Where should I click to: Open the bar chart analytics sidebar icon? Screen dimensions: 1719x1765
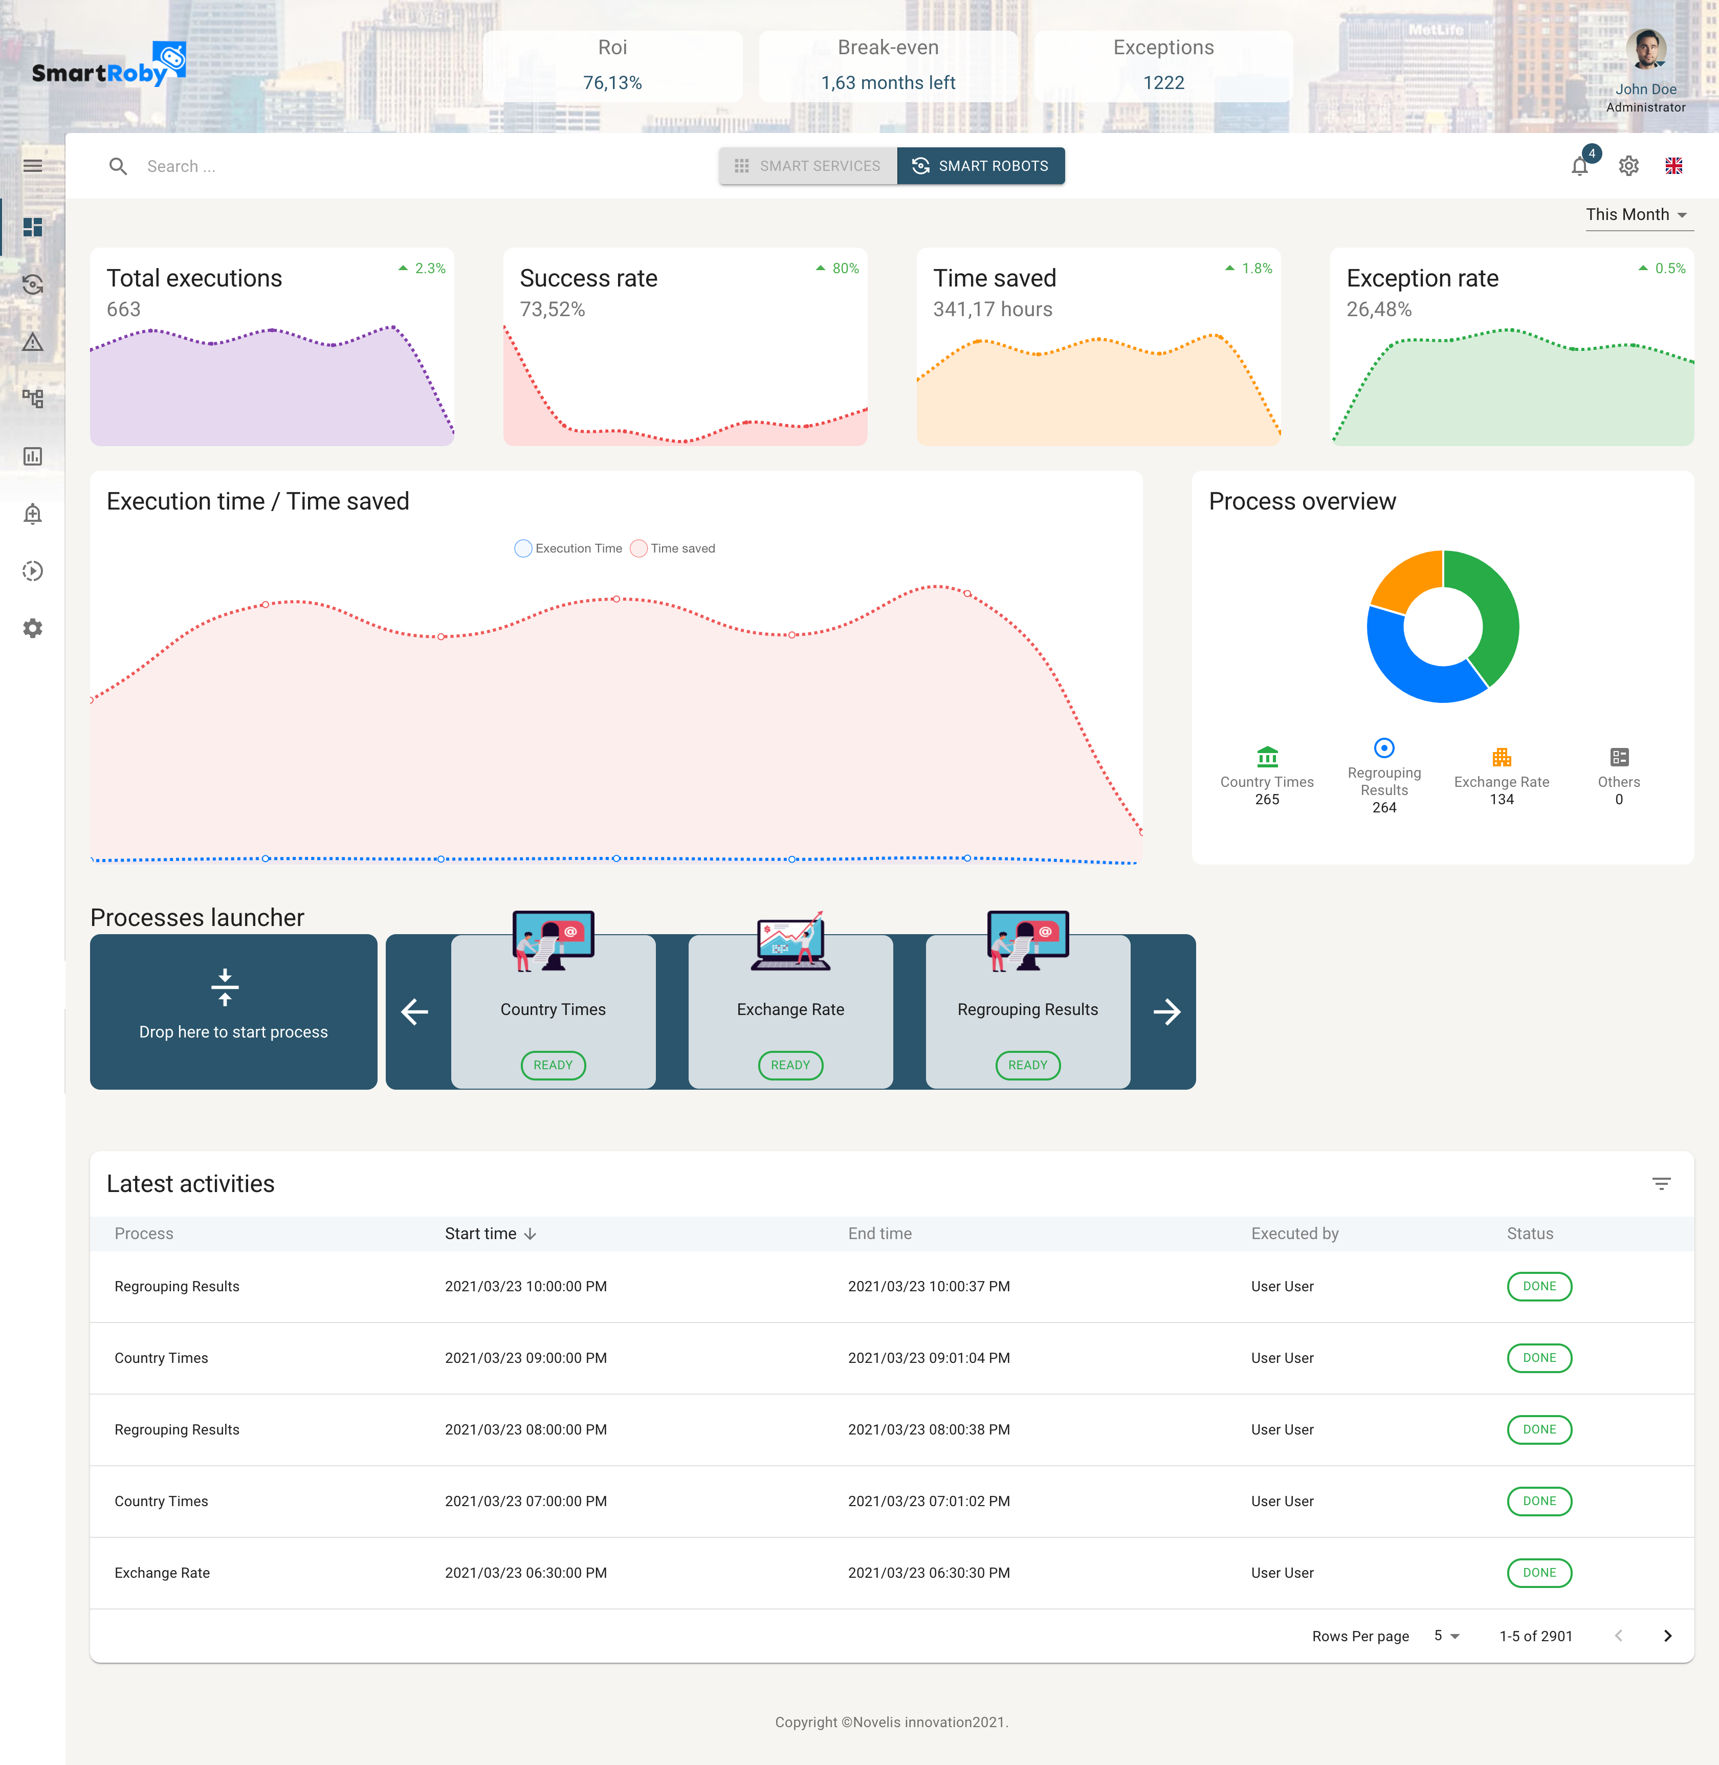pyautogui.click(x=33, y=456)
